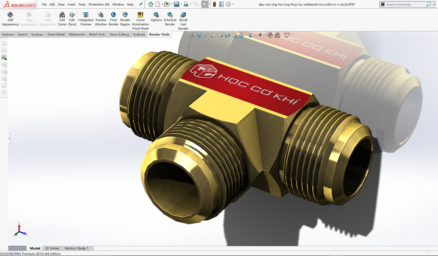Start the Integrated Preview render
The width and height of the screenshot is (438, 256).
point(86,19)
